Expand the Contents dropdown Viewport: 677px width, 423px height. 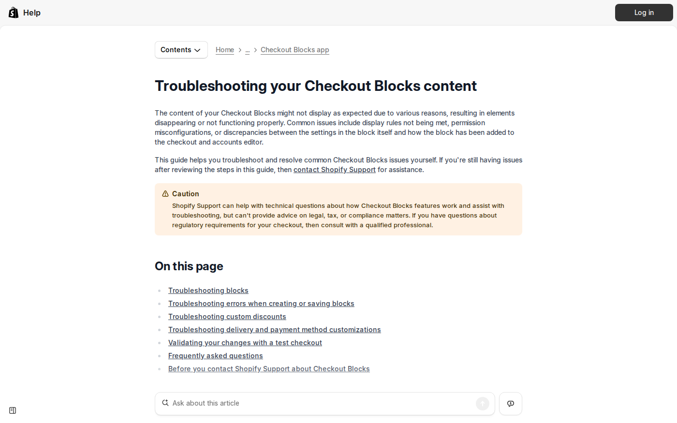coord(181,50)
